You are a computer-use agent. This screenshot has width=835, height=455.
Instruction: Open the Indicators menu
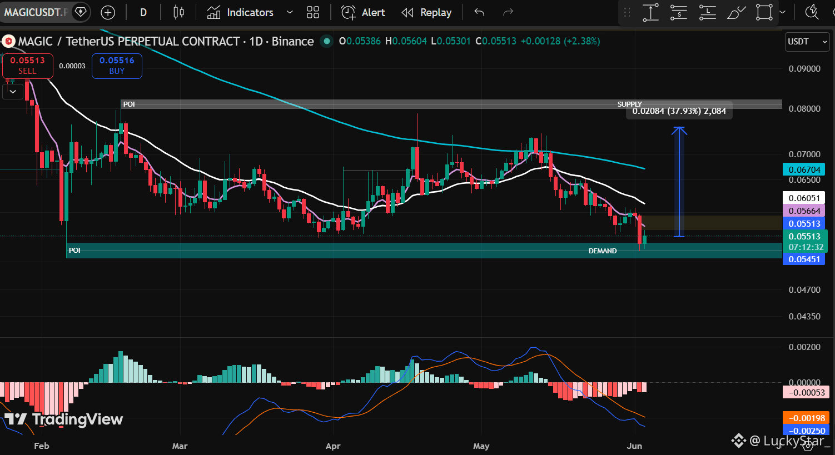[x=241, y=12]
